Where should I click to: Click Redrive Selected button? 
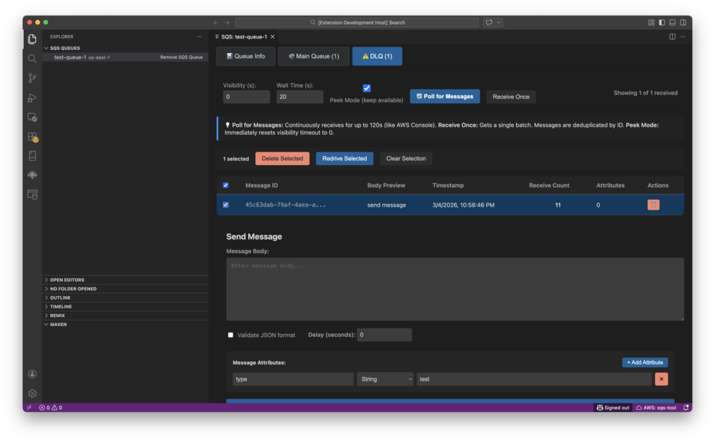345,158
